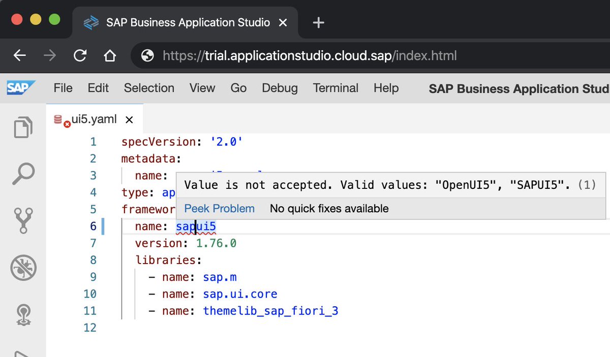Click the specVersion '2.0' value
Screen dimensions: 610x357
tap(226, 142)
